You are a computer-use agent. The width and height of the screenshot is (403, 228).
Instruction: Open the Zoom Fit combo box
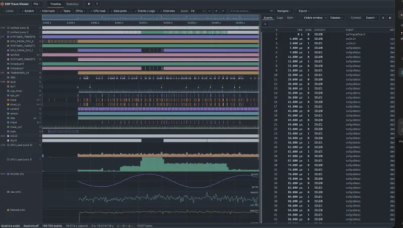(x=197, y=11)
